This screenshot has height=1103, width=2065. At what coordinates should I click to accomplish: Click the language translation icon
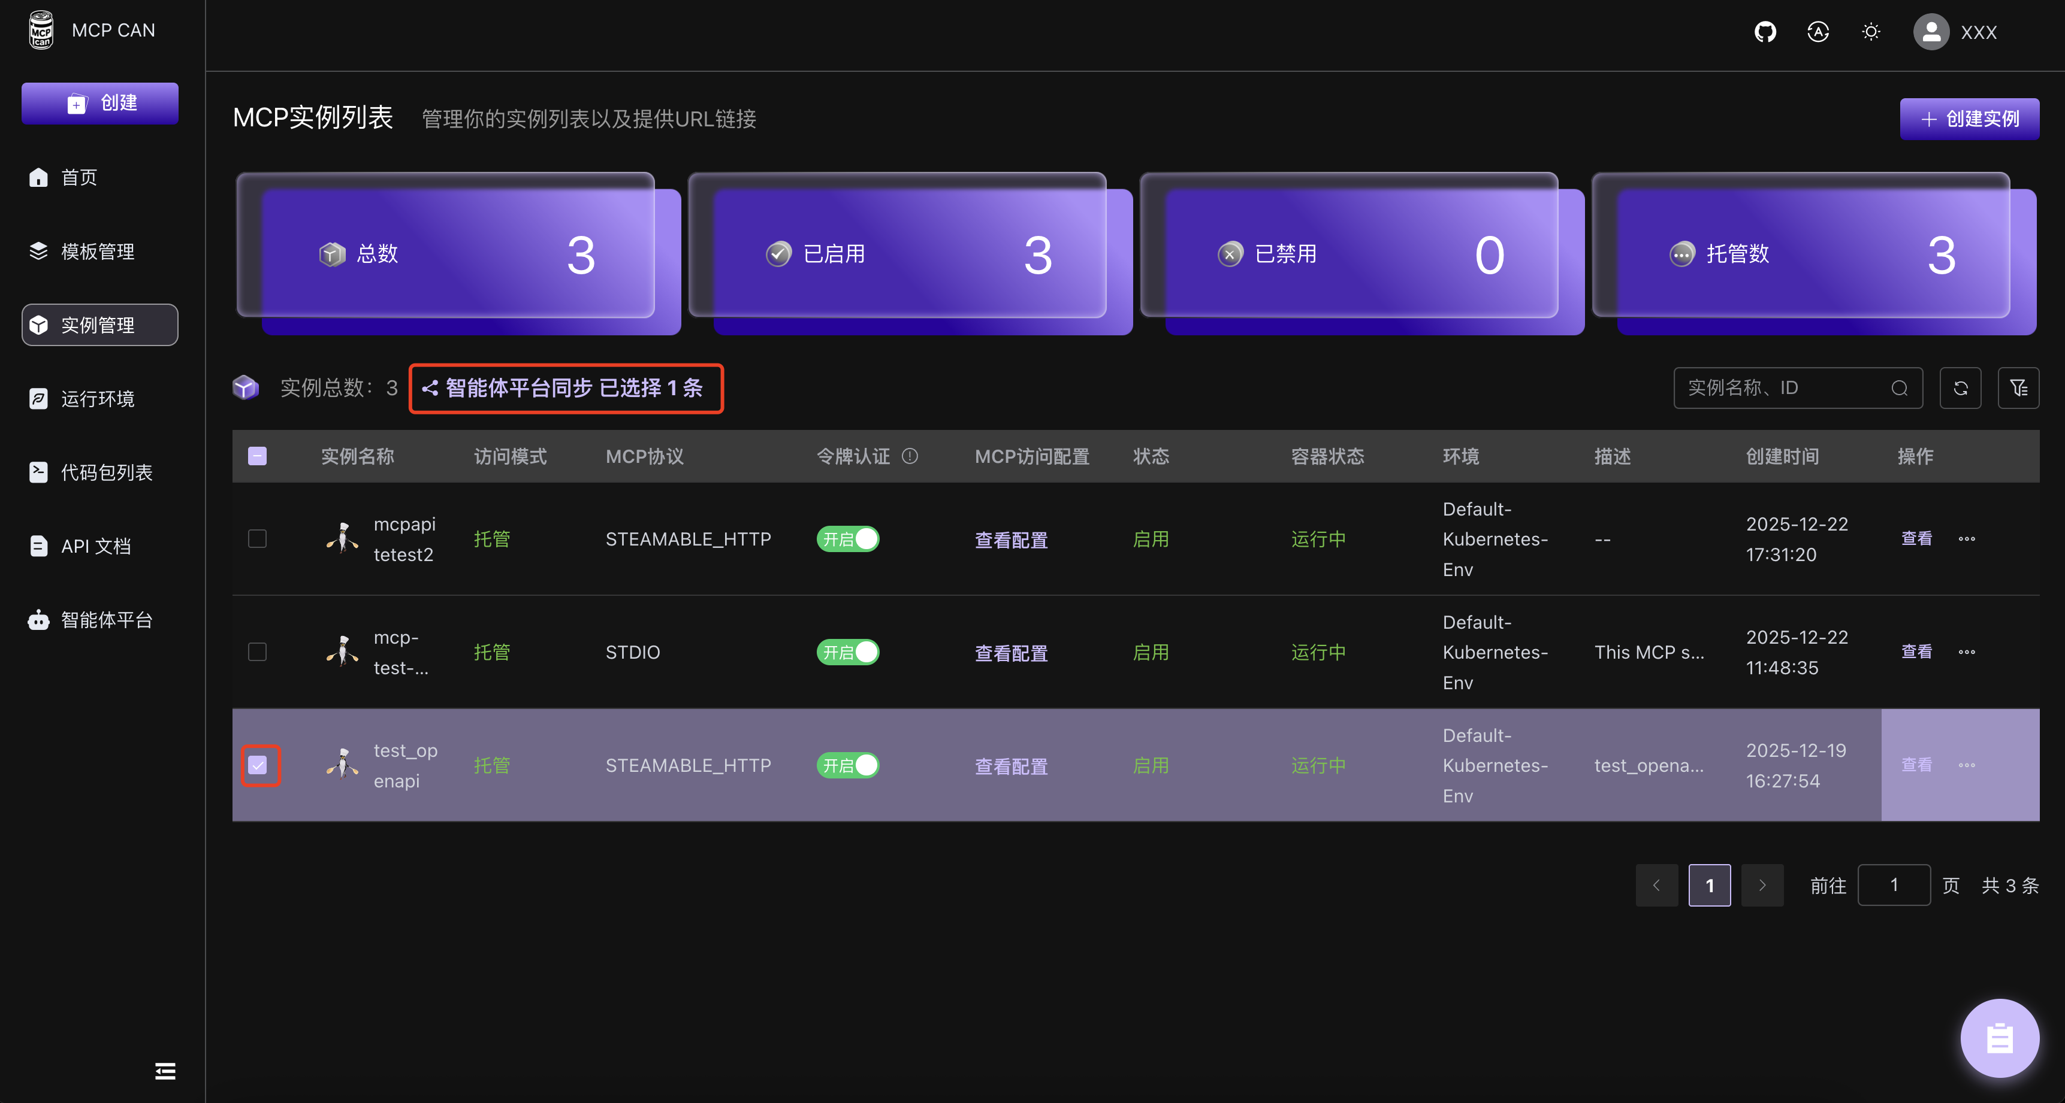coord(1818,32)
